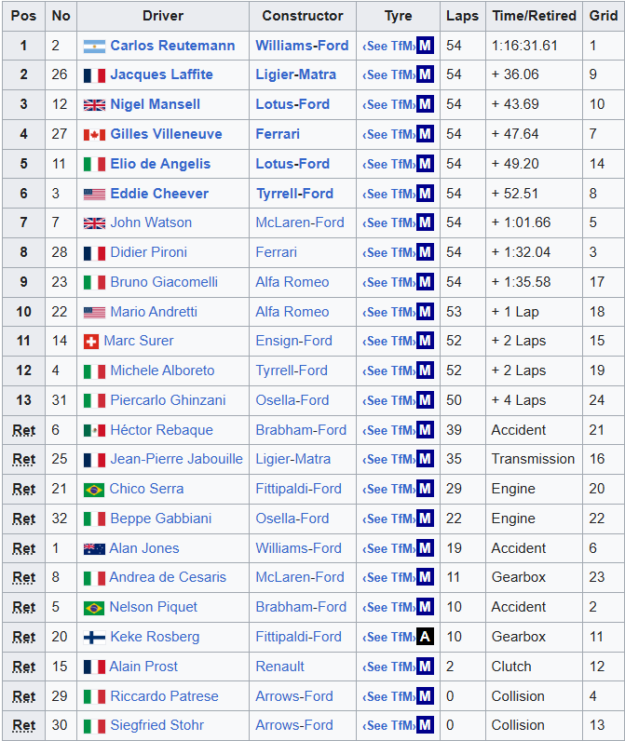Screen dimensions: 625x741
Task: Click the Italian flag beside Elio de Angelis
Action: point(94,165)
